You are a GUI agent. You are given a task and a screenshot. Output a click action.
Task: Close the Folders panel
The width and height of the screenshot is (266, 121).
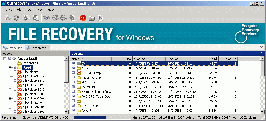point(66,54)
